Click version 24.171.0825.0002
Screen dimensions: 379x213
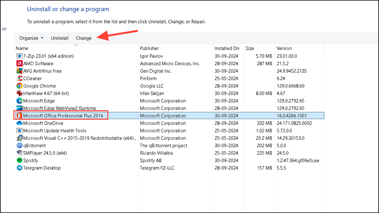[294, 123]
